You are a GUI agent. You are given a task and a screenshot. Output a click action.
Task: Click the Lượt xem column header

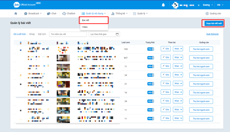click(x=126, y=42)
